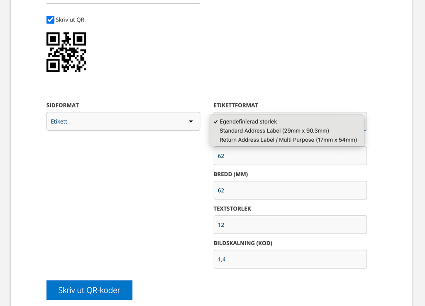
Task: Click the SIDFORMAT heading label
Action: tap(63, 105)
